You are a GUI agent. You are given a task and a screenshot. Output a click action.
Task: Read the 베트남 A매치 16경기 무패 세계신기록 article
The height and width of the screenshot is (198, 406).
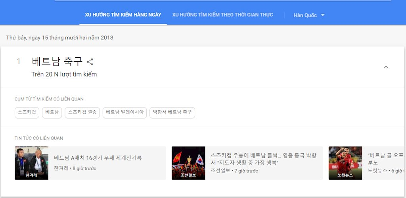click(98, 158)
